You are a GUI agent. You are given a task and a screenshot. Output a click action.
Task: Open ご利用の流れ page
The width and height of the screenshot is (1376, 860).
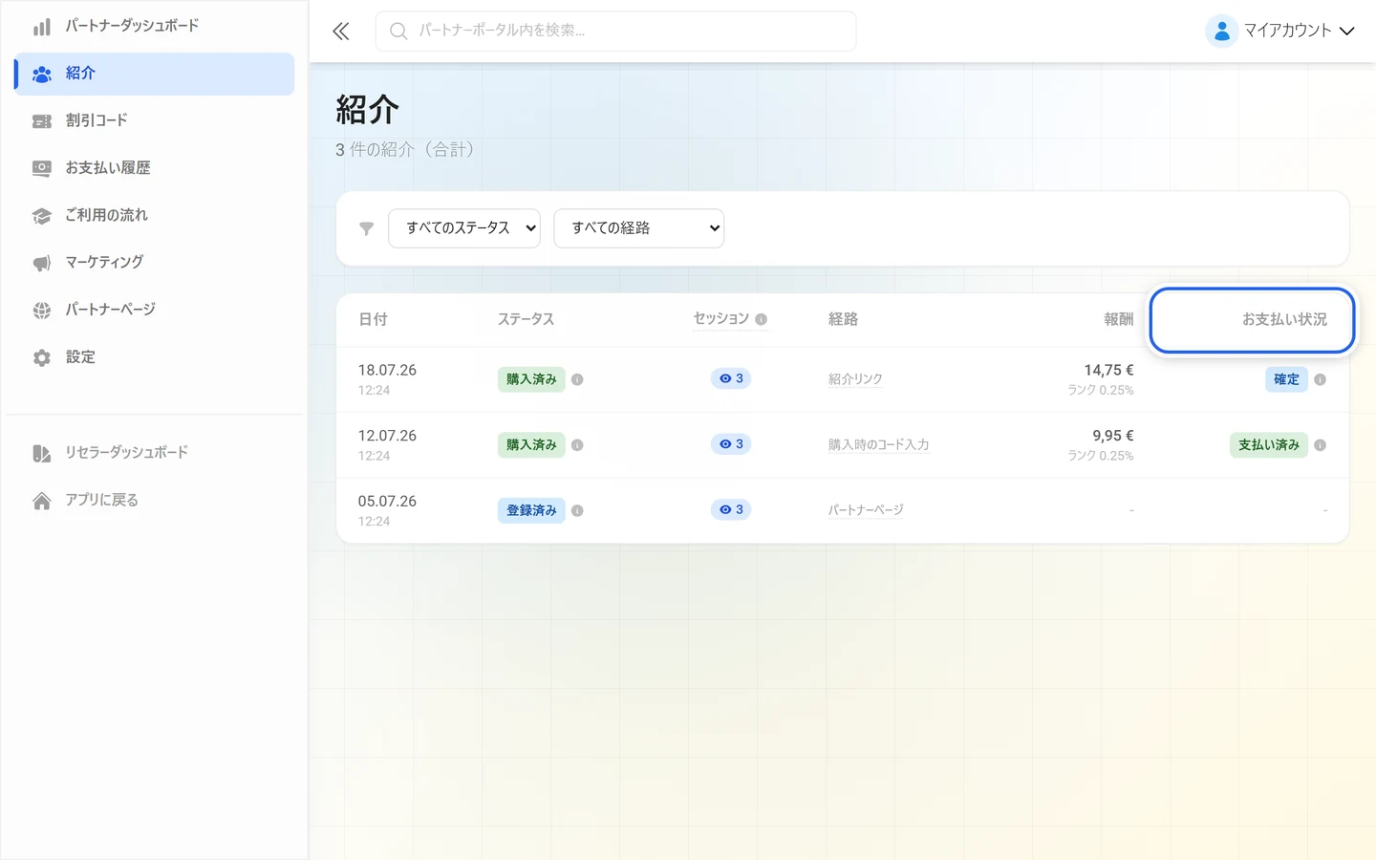[155, 215]
